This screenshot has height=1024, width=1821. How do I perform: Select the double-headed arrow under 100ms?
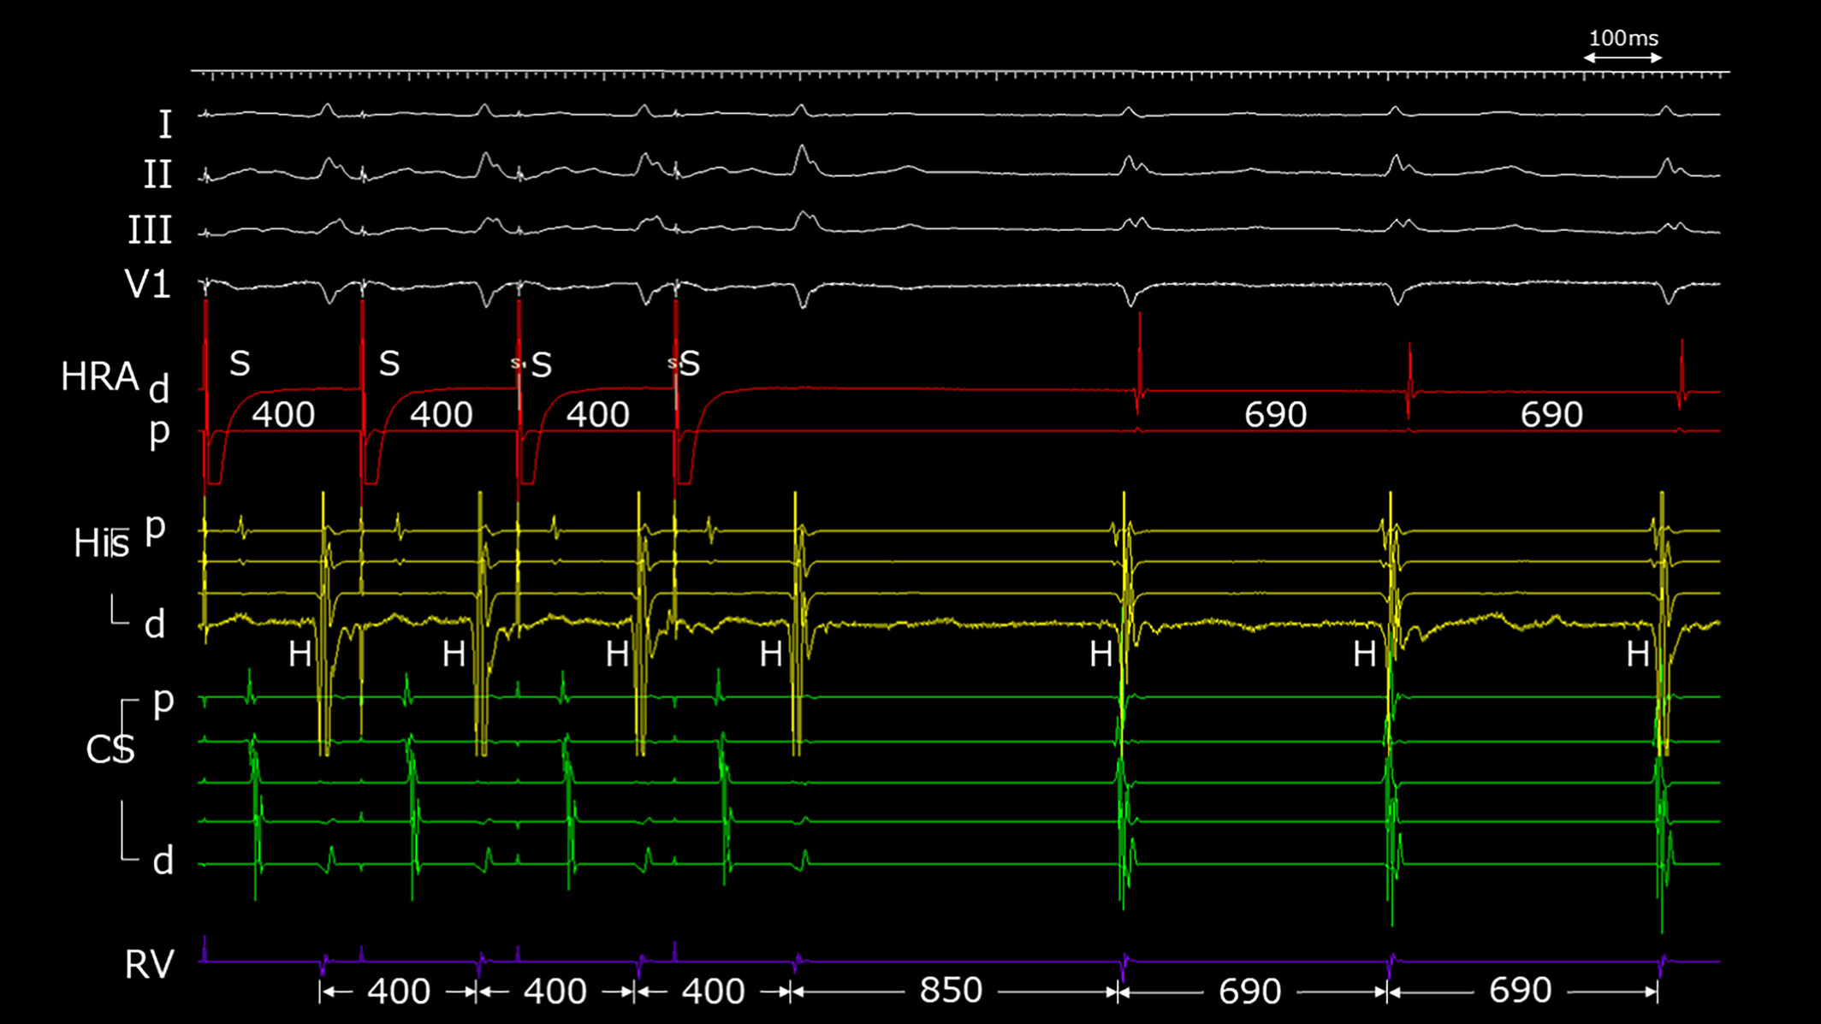[1622, 58]
